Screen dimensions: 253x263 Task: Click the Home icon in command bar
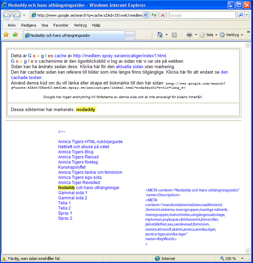click(160, 35)
